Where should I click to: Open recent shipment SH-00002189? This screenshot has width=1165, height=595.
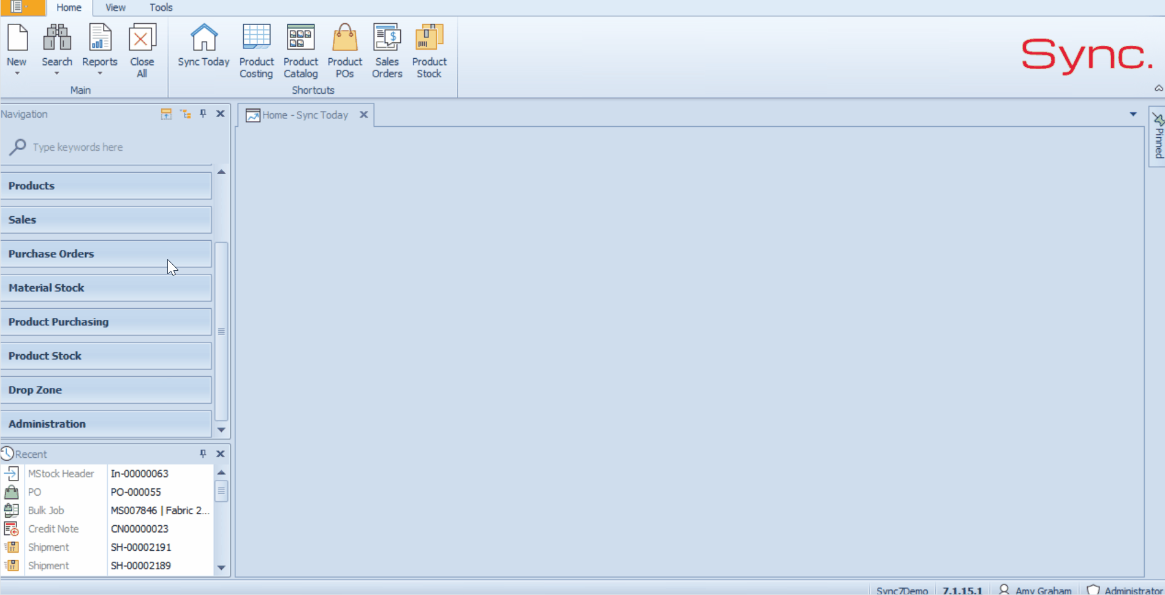coord(140,566)
